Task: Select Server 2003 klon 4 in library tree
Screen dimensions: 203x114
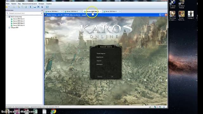Action: pyautogui.click(x=19, y=25)
